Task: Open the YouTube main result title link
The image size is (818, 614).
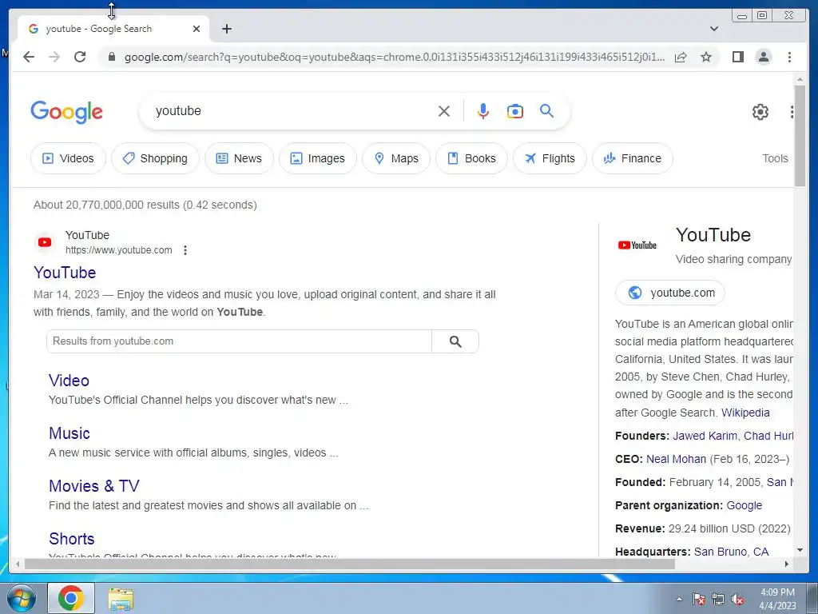Action: (65, 273)
